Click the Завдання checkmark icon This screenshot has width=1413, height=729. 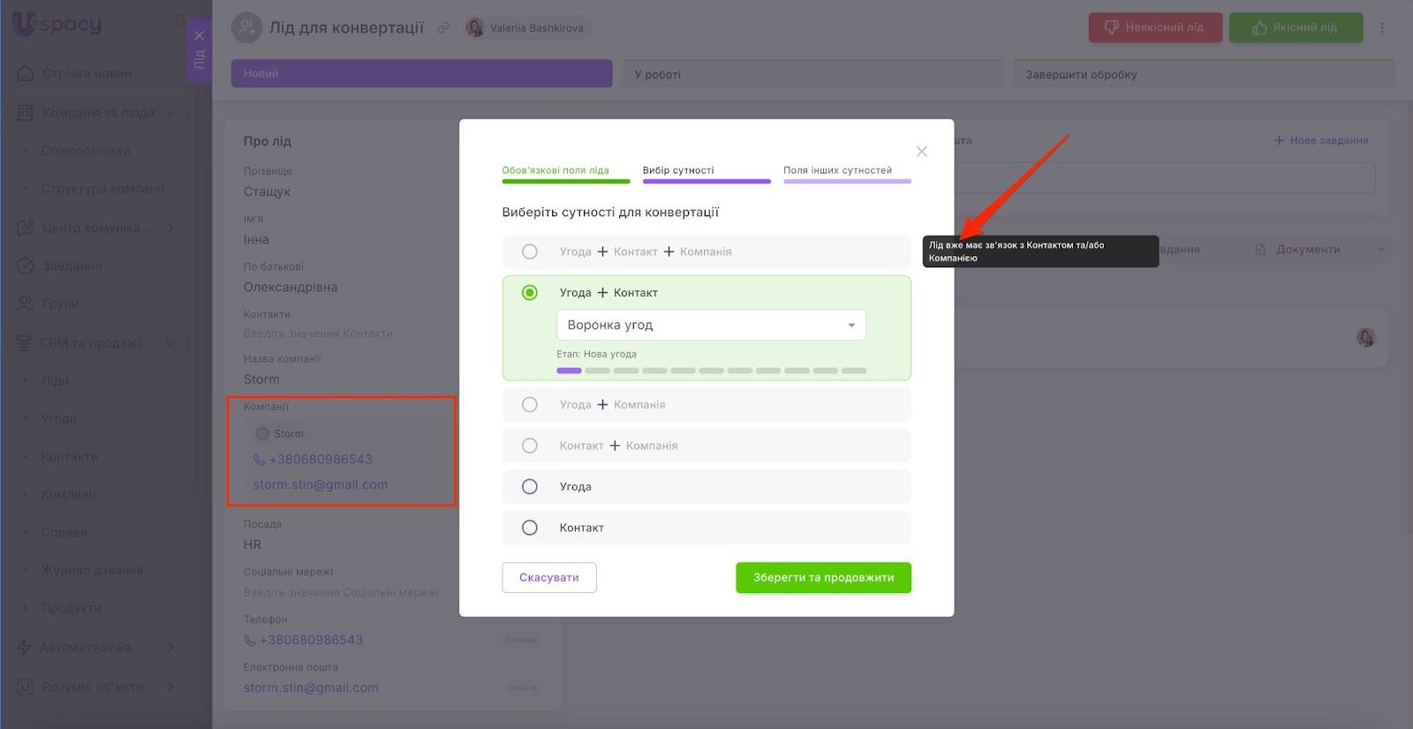pyautogui.click(x=26, y=266)
